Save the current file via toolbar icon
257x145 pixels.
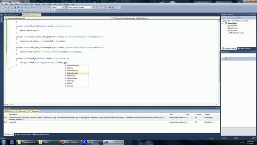[15, 7]
